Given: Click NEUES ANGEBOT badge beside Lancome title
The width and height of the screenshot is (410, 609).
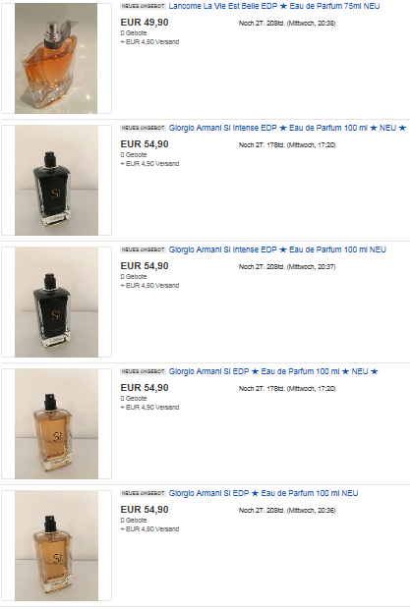Looking at the screenshot, I should [x=143, y=6].
